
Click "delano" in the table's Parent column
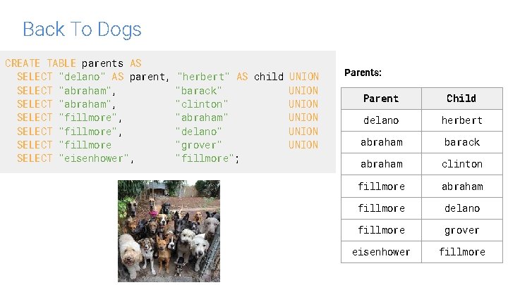pyautogui.click(x=381, y=120)
